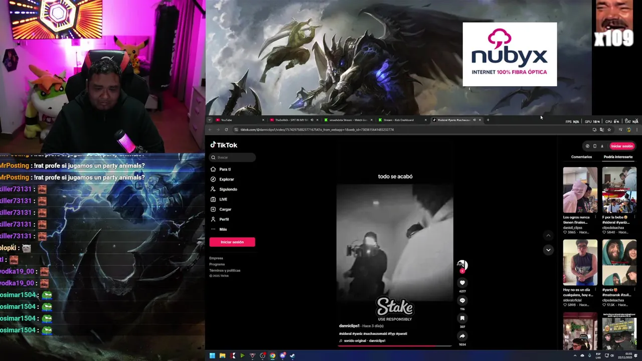Click the browser address bar URL
The width and height of the screenshot is (642, 361).
317,129
